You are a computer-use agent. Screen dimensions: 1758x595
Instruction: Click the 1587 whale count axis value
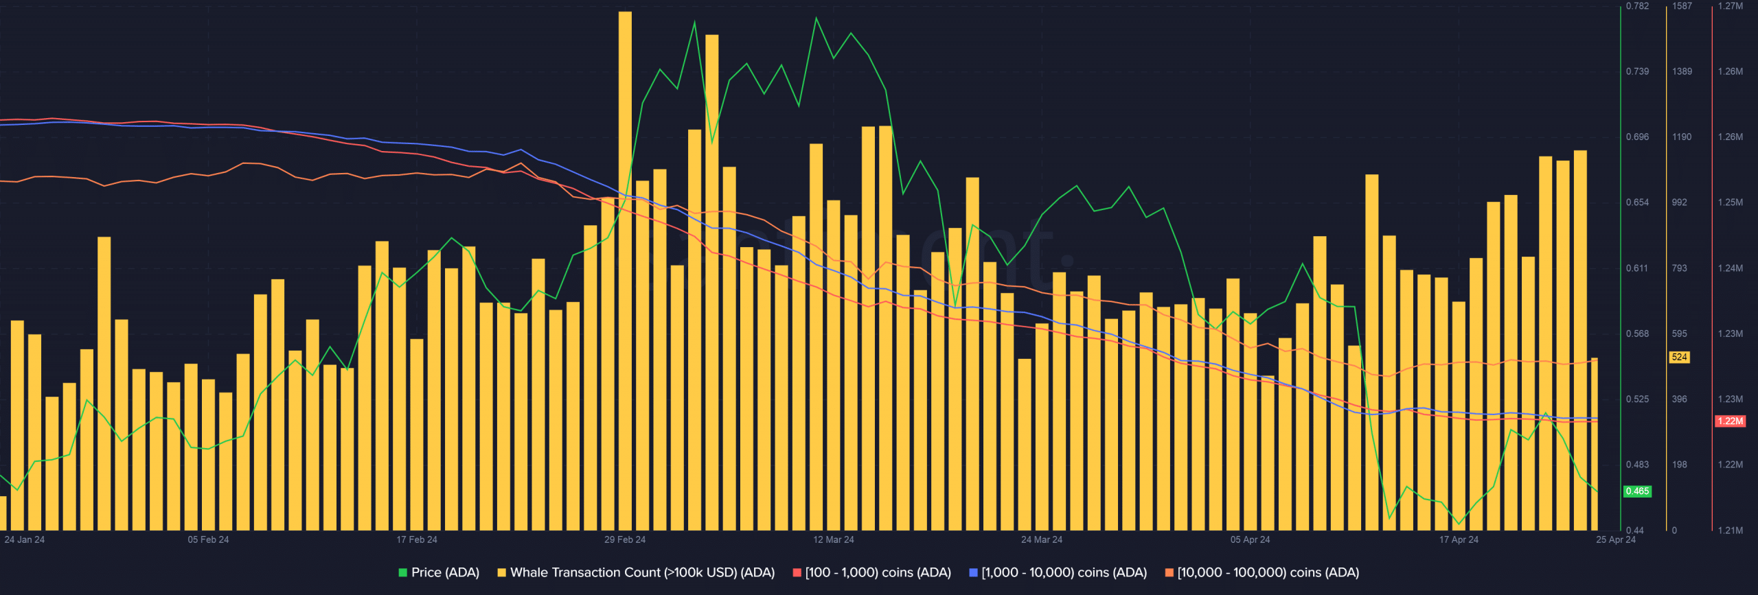[1682, 6]
